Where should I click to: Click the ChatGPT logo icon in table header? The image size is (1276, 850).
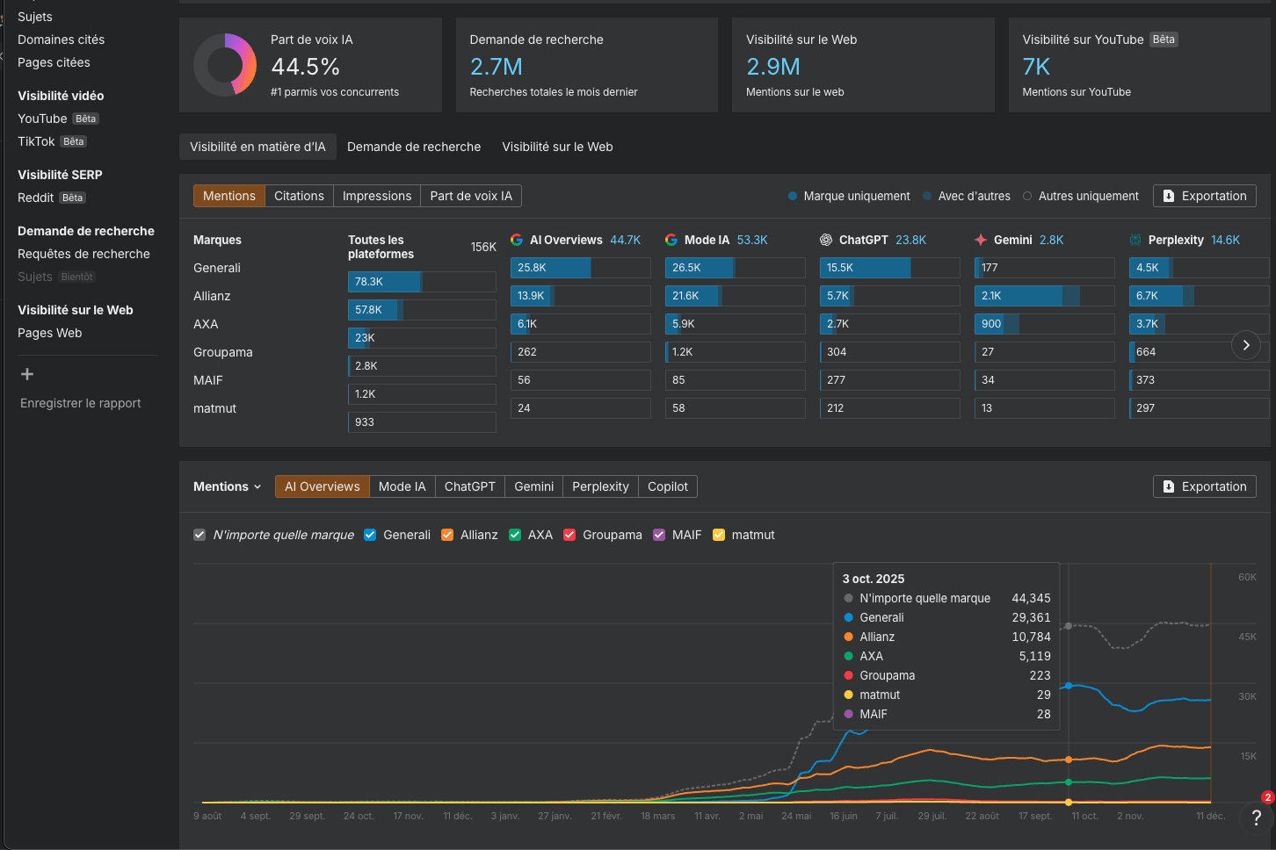pos(826,240)
